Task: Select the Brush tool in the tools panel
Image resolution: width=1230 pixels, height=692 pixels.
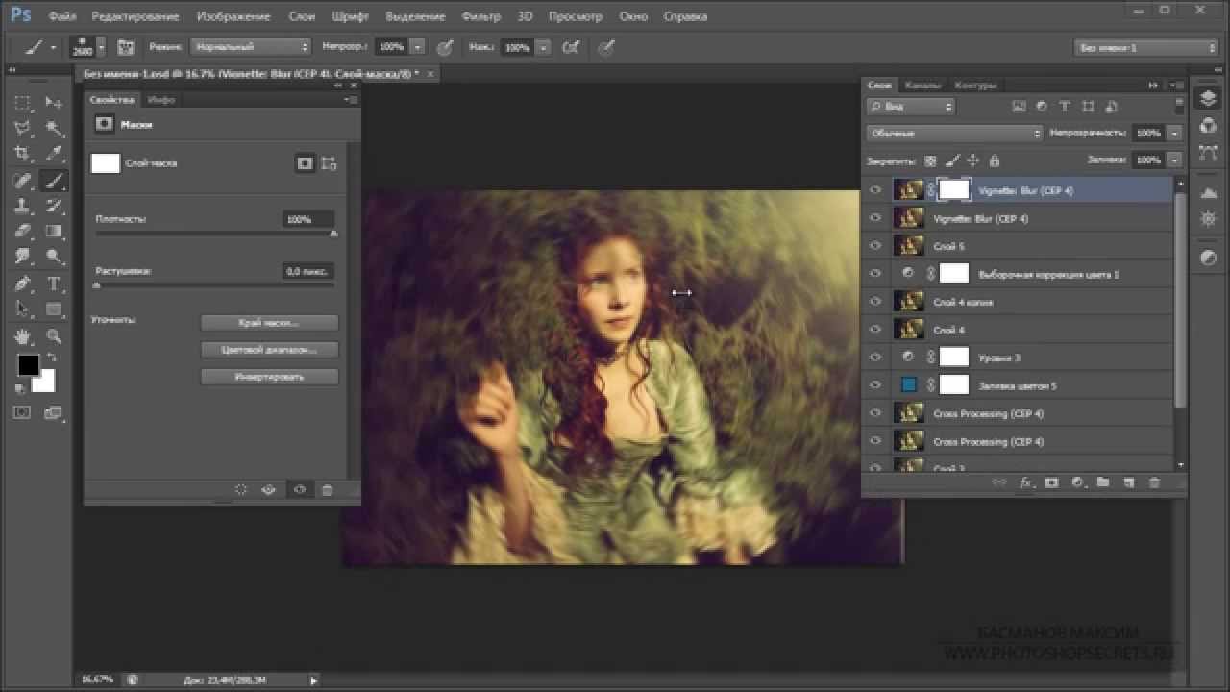Action: (54, 180)
